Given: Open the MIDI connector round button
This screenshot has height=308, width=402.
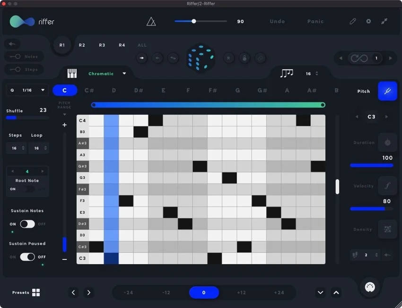Looking at the screenshot, I should pos(370,287).
